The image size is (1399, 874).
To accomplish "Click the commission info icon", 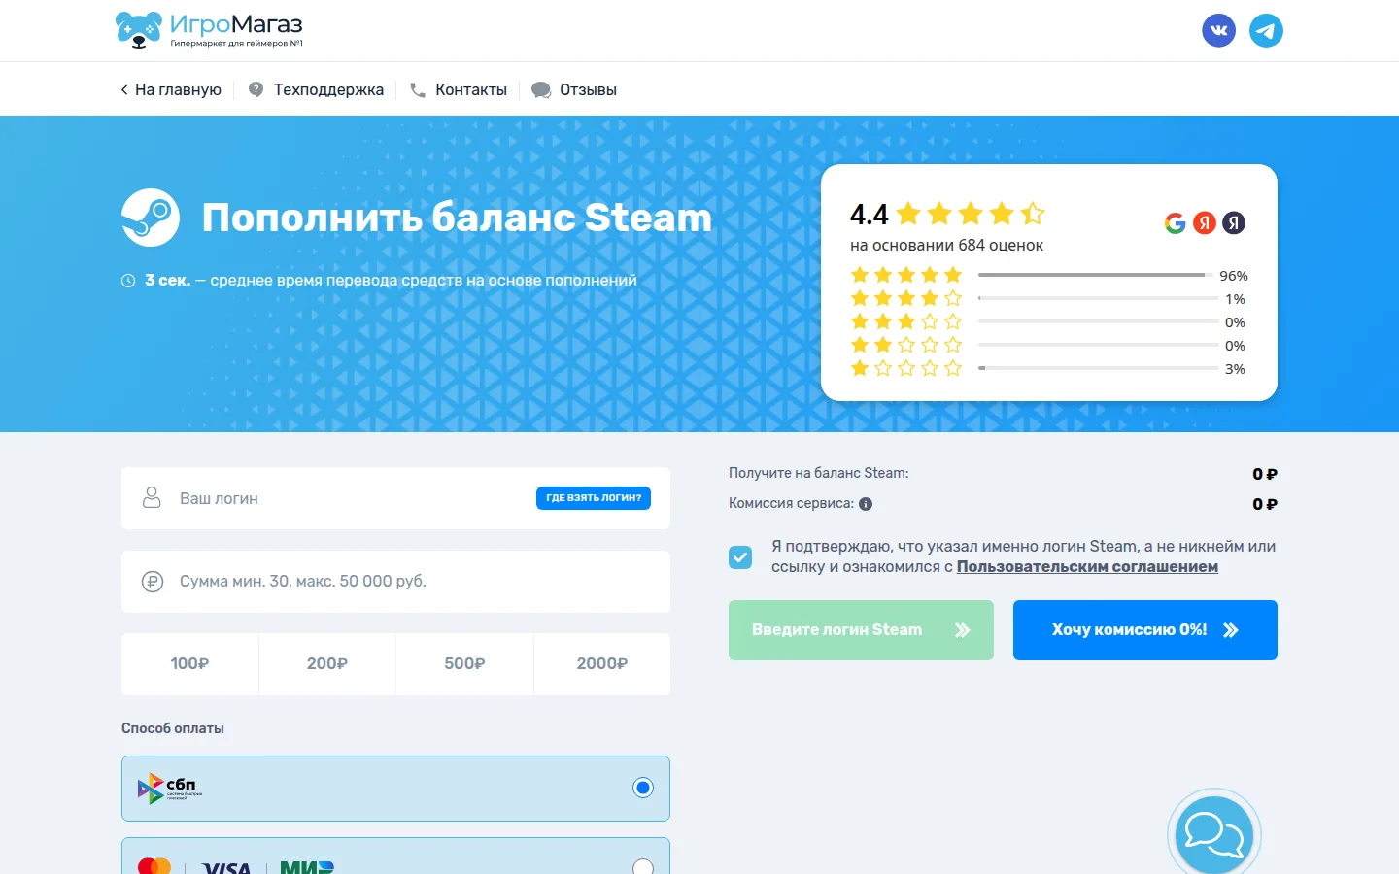I will (866, 504).
